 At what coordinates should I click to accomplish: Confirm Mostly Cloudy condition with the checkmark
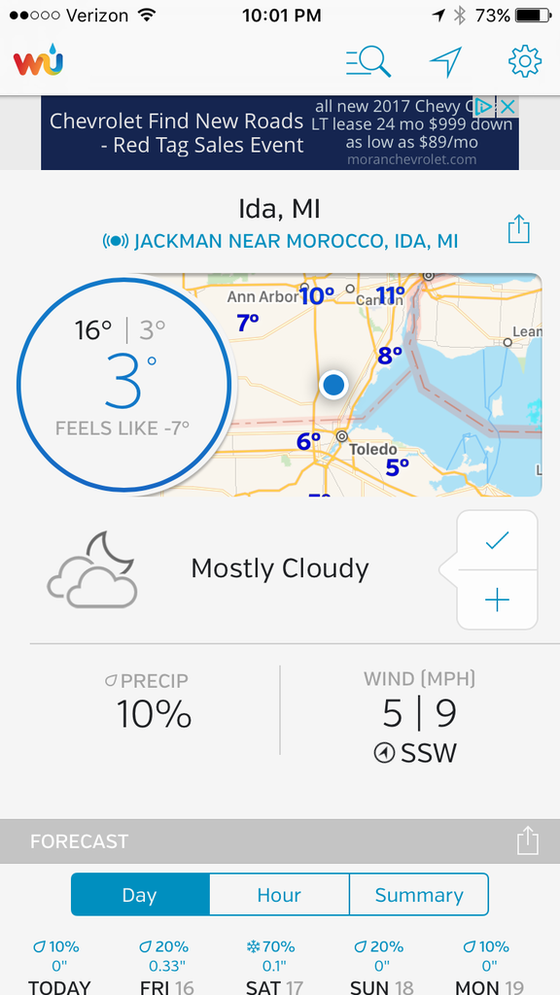pos(497,540)
